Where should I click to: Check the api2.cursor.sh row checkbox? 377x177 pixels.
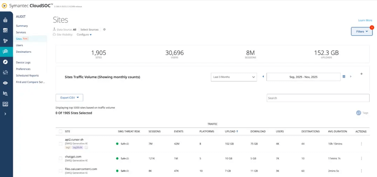pyautogui.click(x=60, y=144)
